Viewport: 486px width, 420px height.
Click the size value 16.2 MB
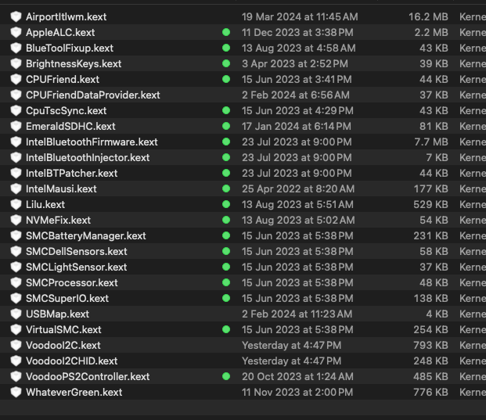[428, 16]
